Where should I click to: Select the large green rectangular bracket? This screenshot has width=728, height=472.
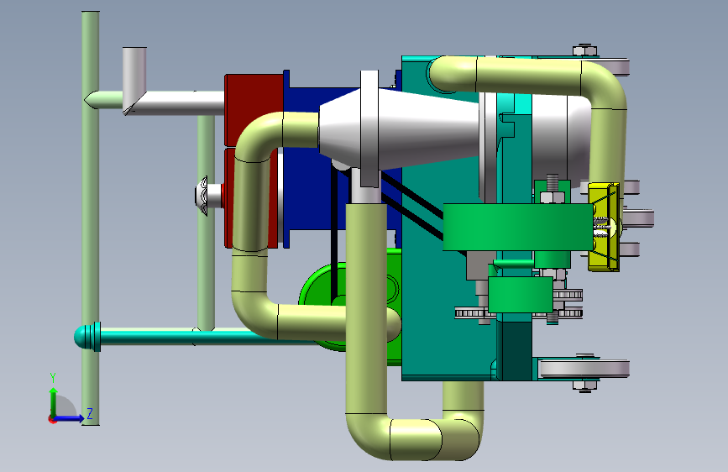[x=517, y=227]
